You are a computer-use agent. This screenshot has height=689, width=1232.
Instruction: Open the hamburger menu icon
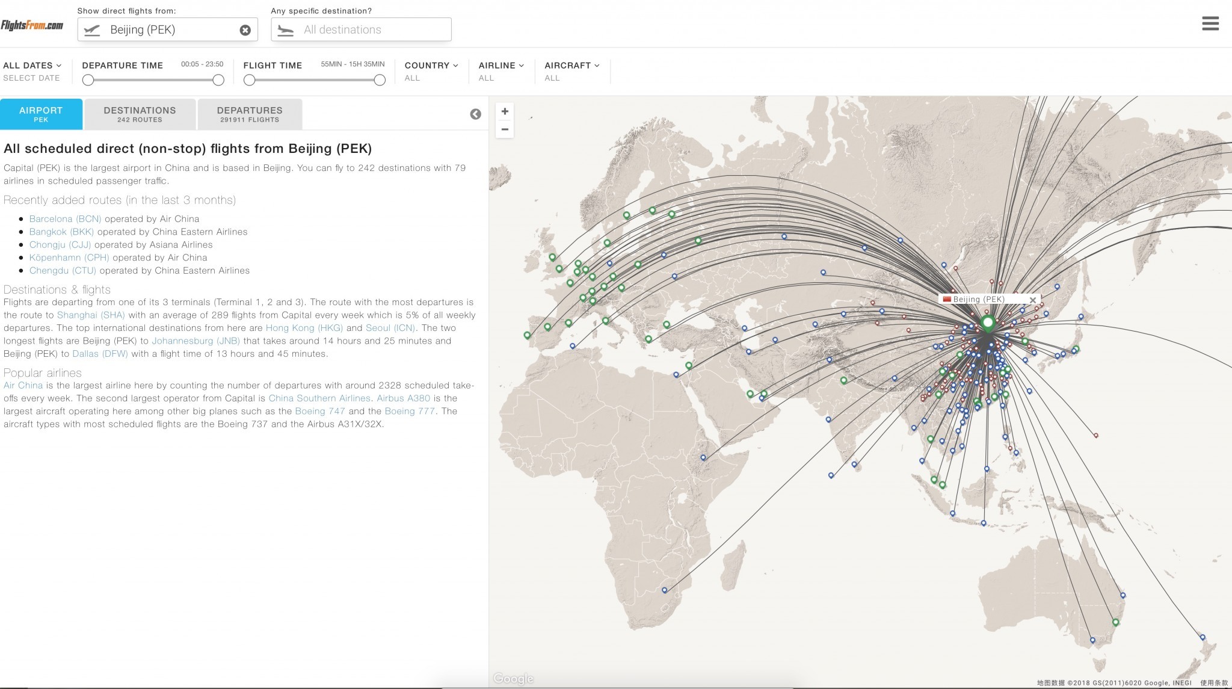click(1210, 23)
